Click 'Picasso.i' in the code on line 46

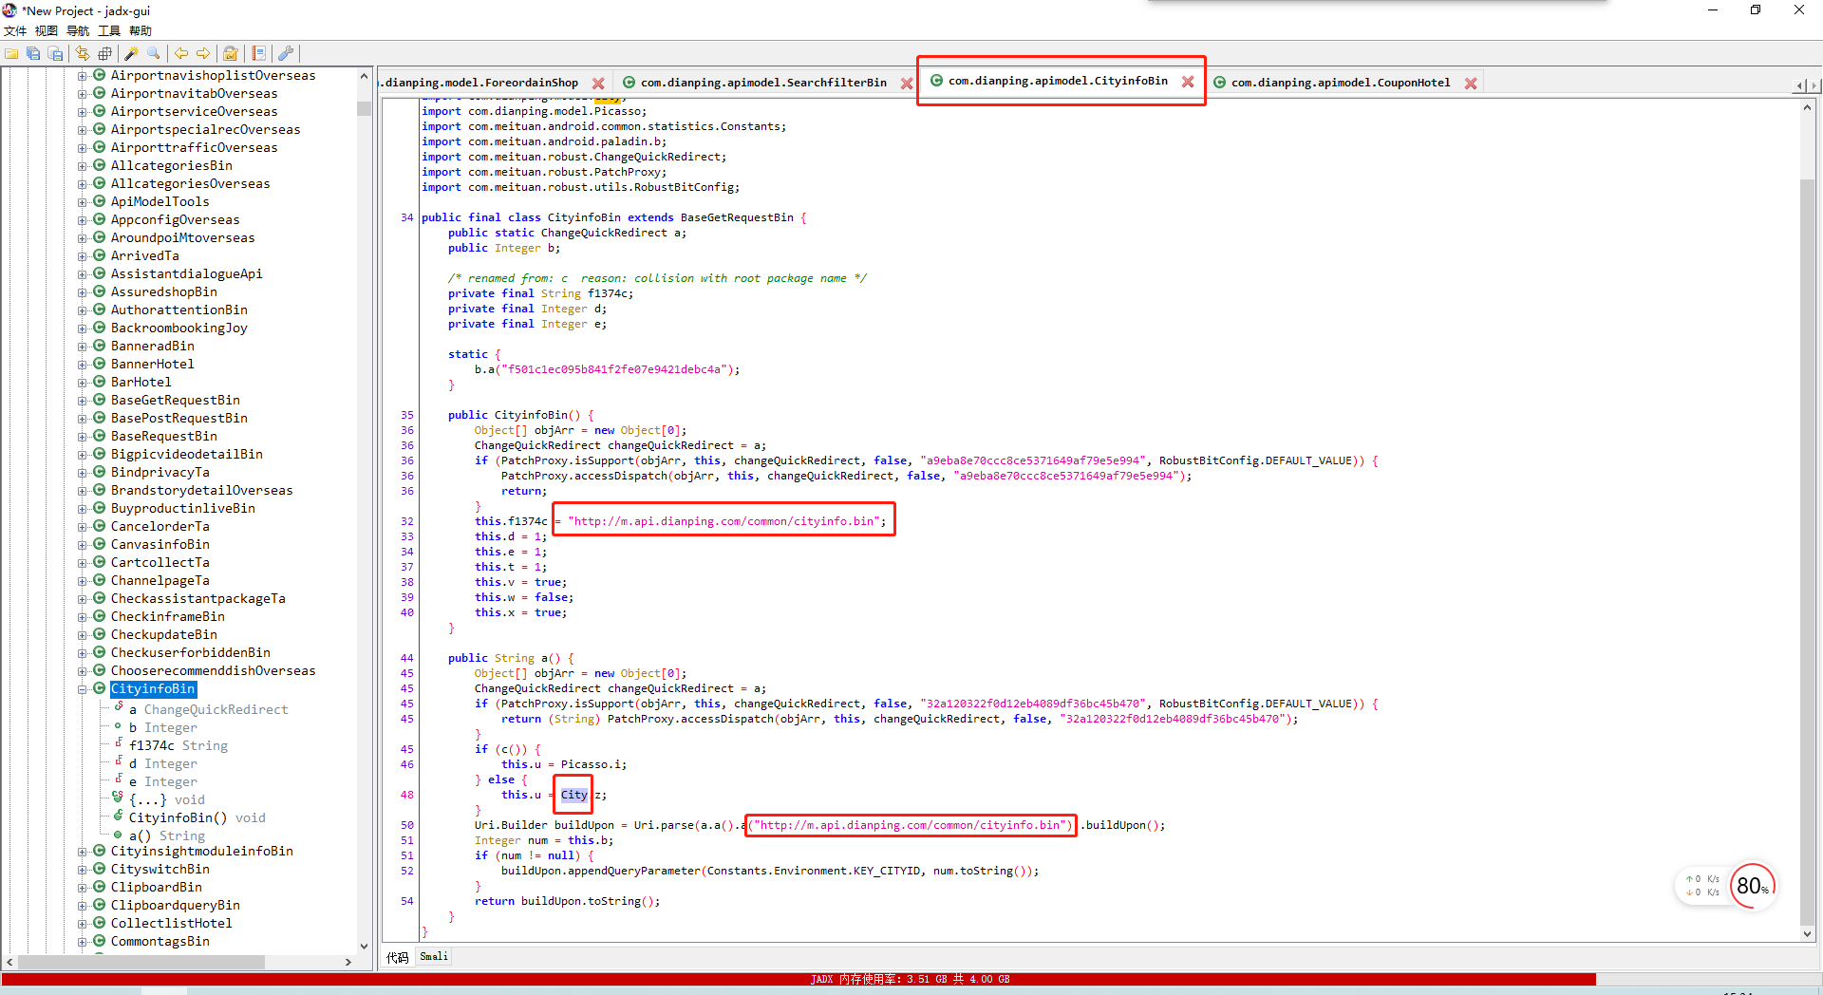(591, 764)
